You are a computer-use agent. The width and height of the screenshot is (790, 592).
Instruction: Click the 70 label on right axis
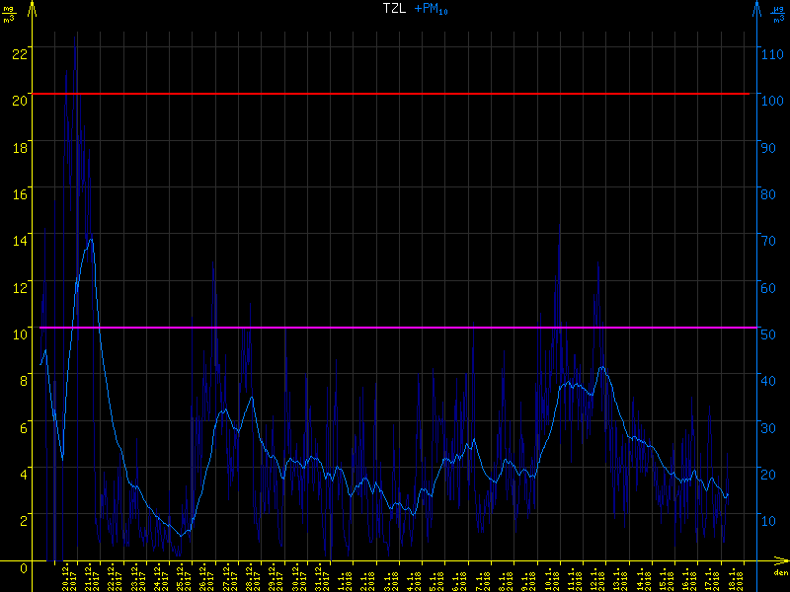coord(770,240)
